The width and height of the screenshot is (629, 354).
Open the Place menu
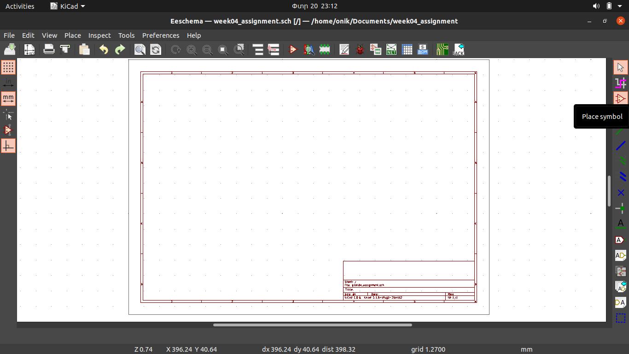click(73, 35)
